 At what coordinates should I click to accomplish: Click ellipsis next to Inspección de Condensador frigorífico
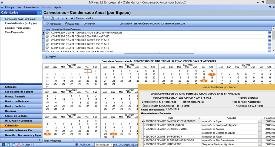260,125
